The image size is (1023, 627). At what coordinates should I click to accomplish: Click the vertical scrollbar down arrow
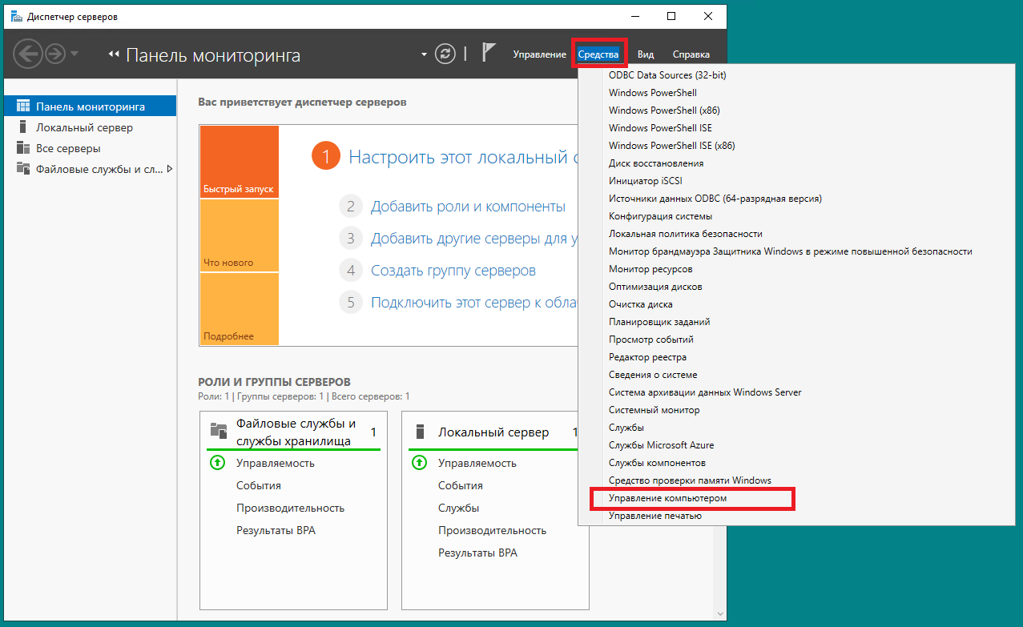tap(719, 612)
